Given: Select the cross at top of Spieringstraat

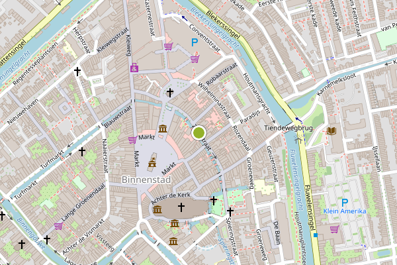Looking at the screenshot, I should click(x=230, y=212).
